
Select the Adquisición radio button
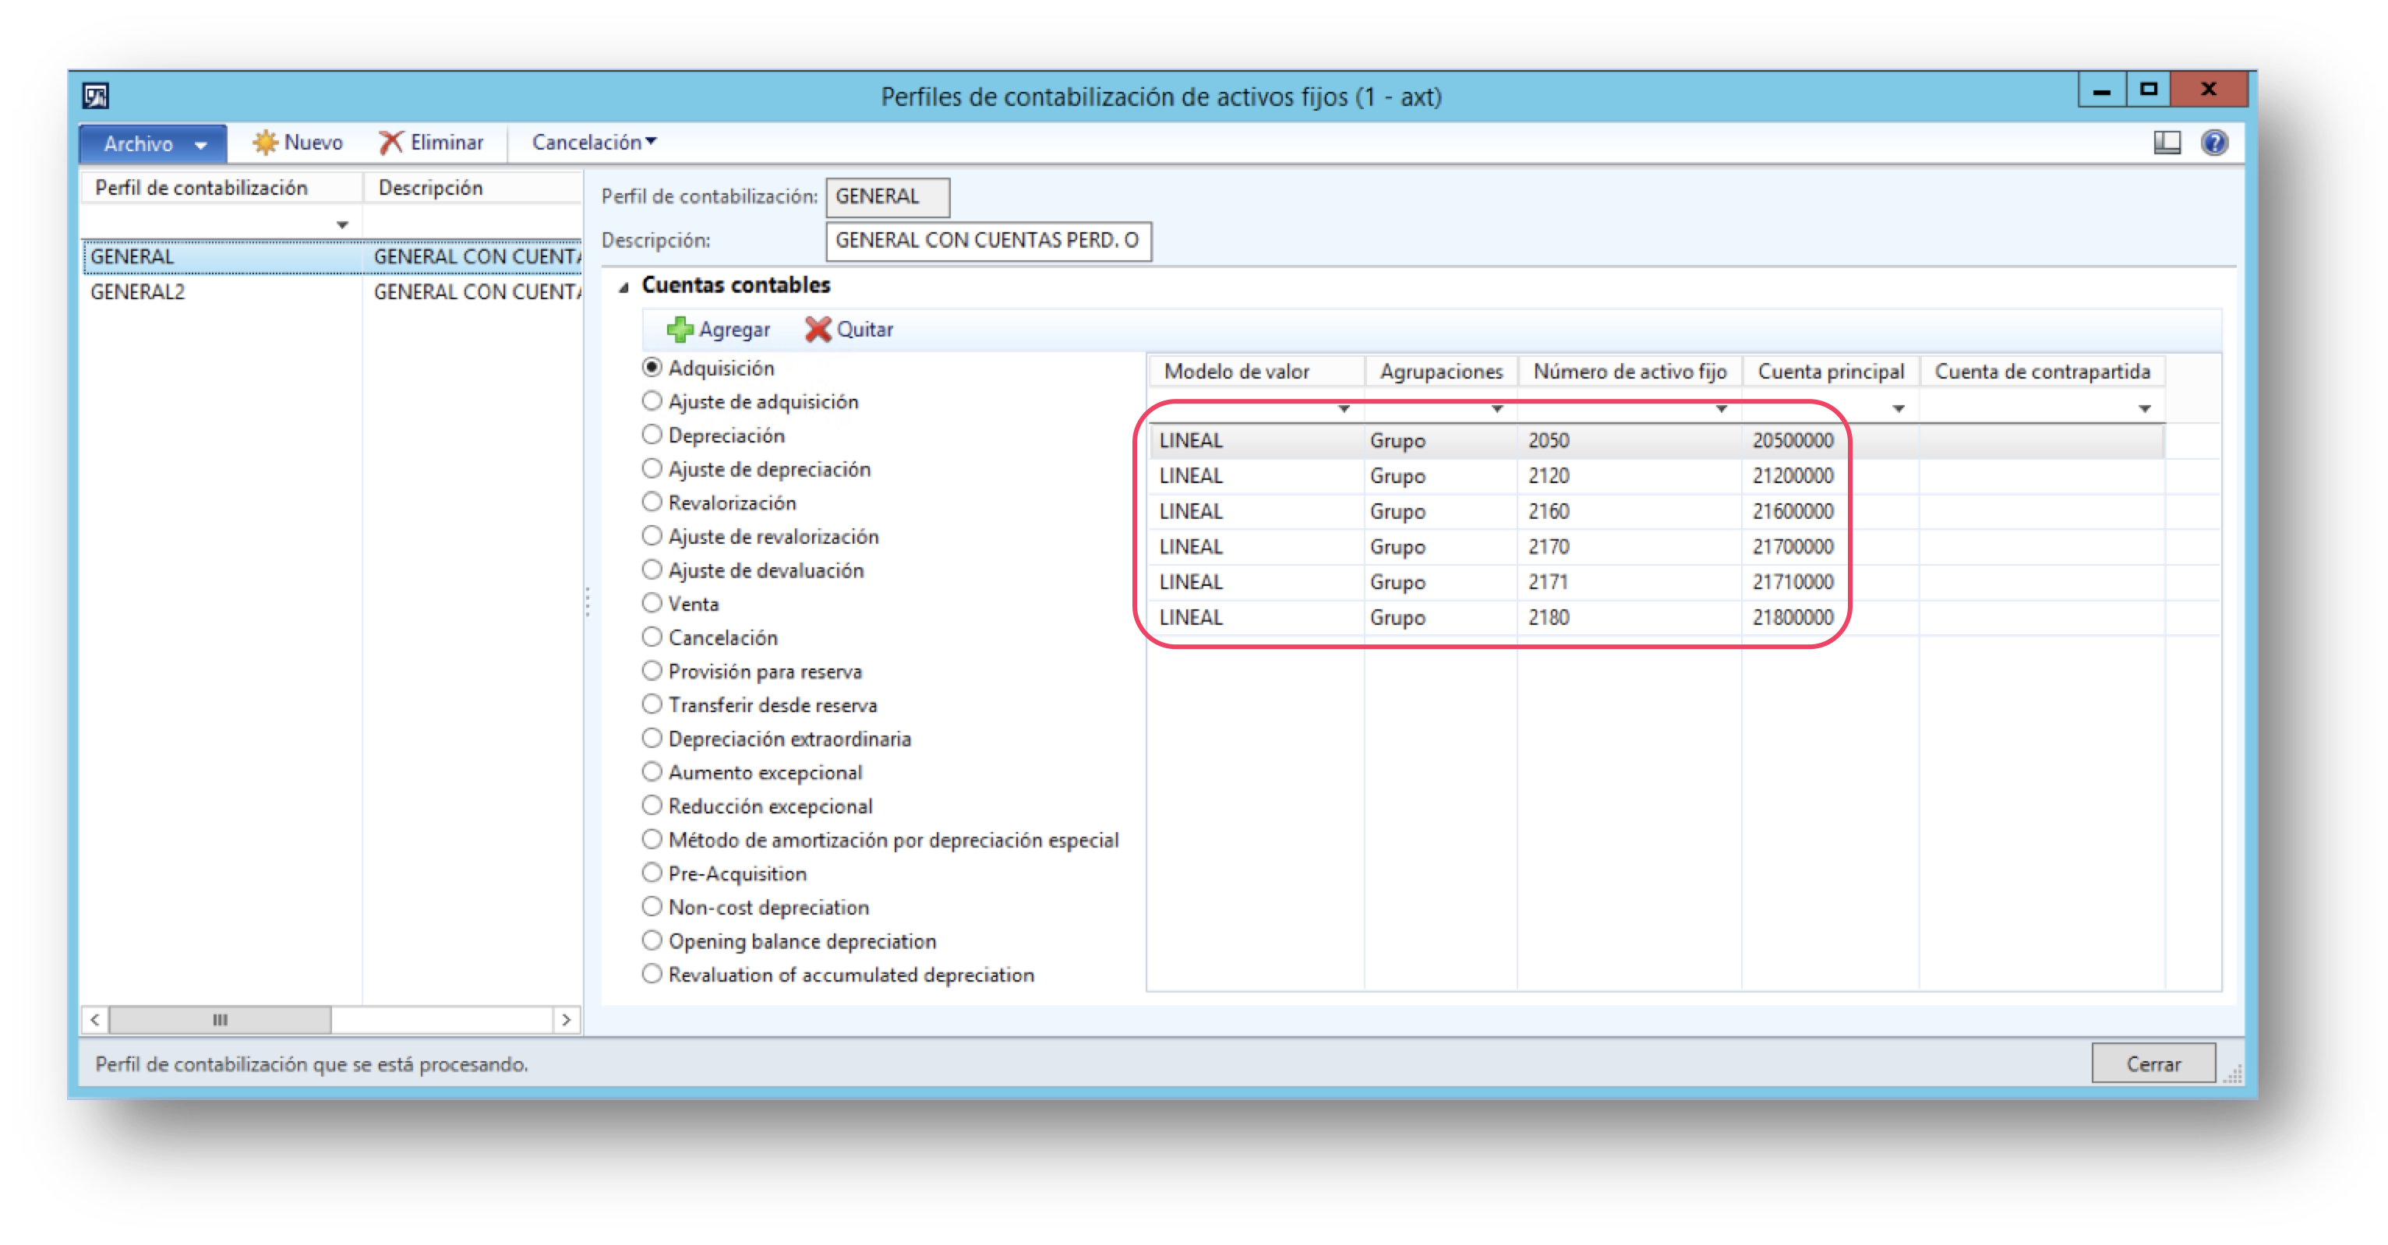click(x=652, y=367)
